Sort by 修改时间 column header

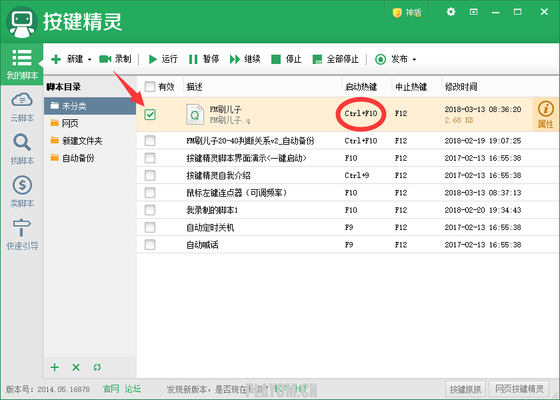coord(461,87)
